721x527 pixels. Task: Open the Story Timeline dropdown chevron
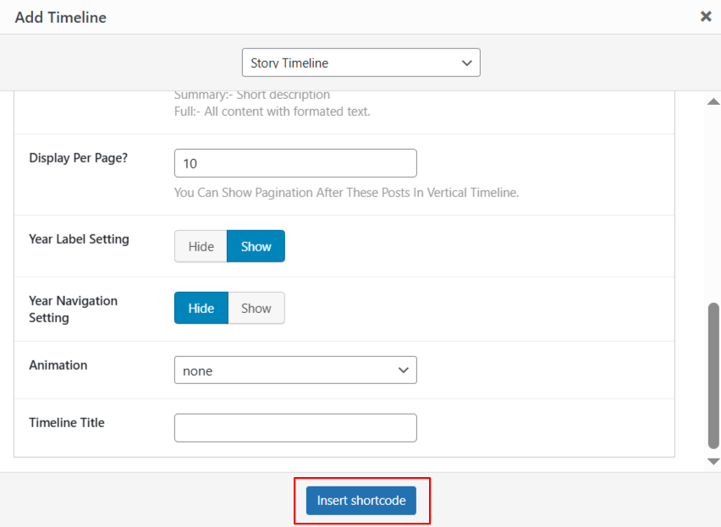point(466,63)
